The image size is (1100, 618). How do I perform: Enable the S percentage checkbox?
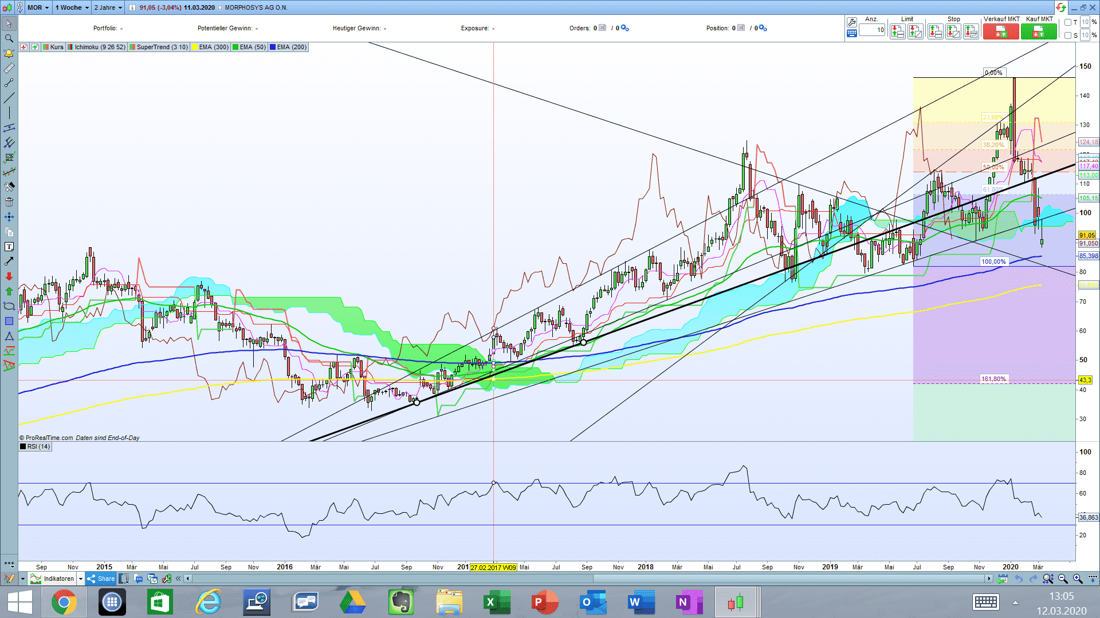click(x=1068, y=35)
